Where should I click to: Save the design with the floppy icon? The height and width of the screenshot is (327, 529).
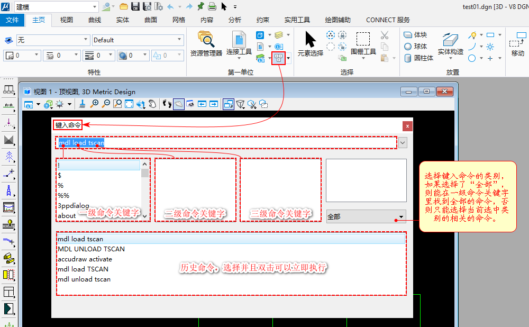pos(135,6)
